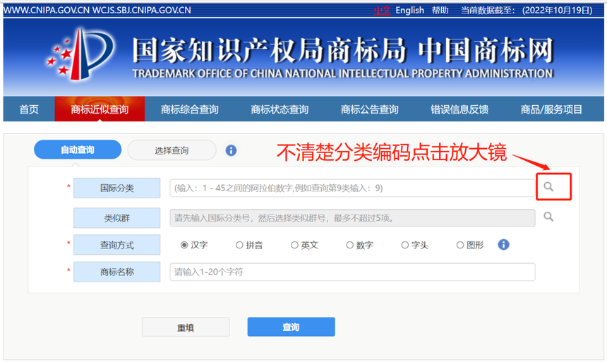Image resolution: width=607 pixels, height=362 pixels.
Task: Click the 当前数据截至 date text
Action: coord(527,11)
